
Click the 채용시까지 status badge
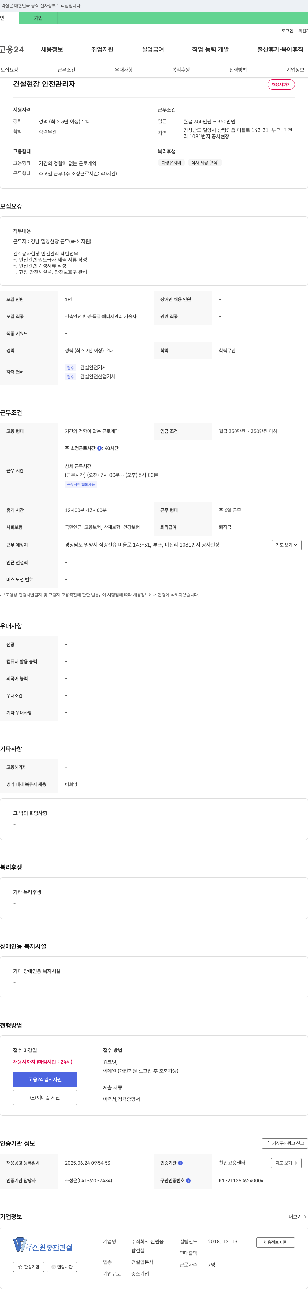click(281, 85)
